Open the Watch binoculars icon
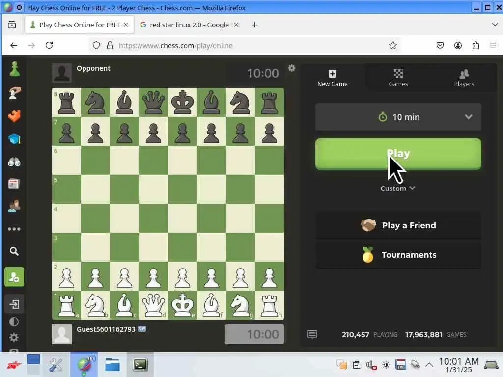This screenshot has height=377, width=503. 14,162
